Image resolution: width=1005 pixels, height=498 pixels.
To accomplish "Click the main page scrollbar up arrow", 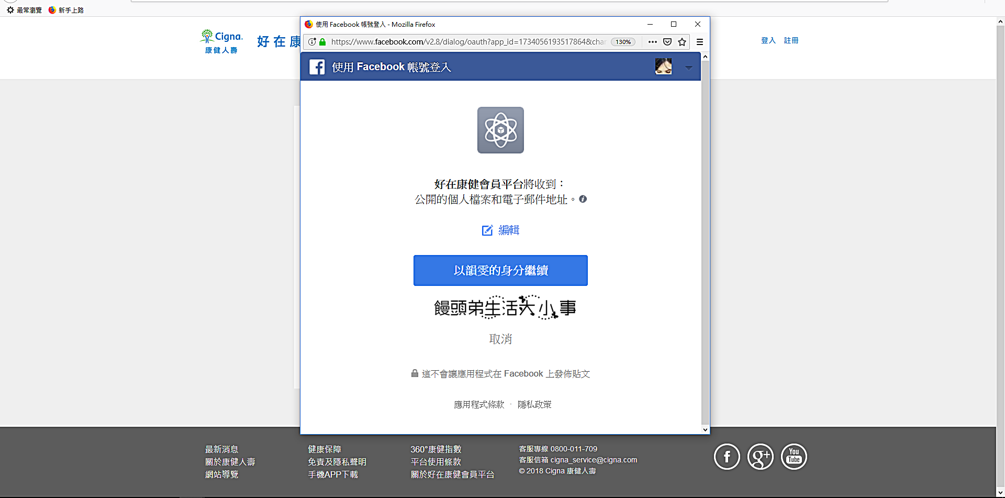I will click(x=1000, y=21).
